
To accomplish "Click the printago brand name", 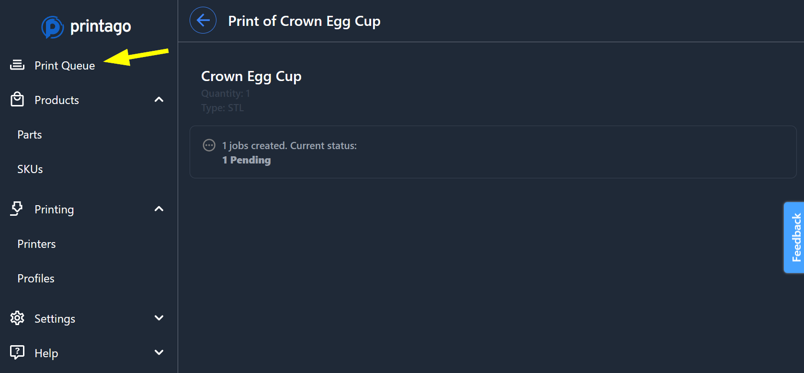I will point(101,26).
